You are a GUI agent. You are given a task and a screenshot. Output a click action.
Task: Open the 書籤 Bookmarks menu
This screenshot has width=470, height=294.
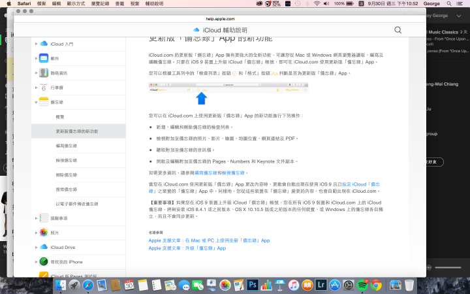[119, 4]
